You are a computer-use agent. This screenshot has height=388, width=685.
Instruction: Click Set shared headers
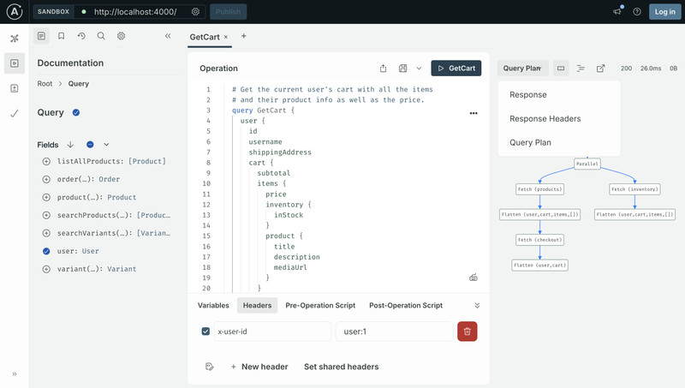[341, 367]
